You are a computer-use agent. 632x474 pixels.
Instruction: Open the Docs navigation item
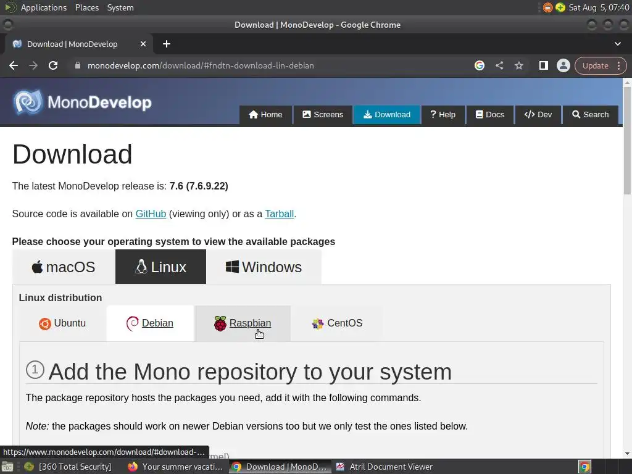click(x=489, y=114)
